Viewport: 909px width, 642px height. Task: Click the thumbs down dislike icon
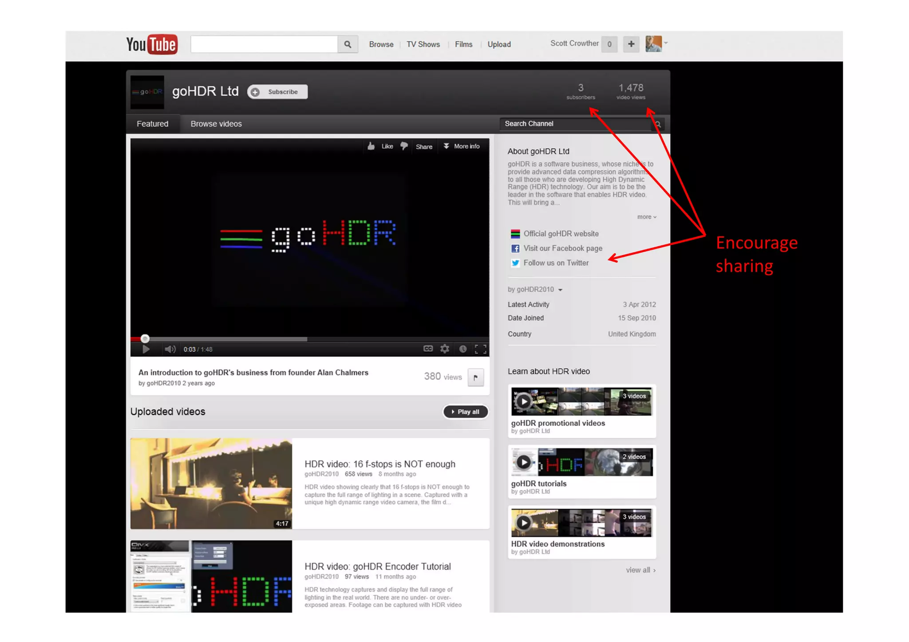coord(404,146)
